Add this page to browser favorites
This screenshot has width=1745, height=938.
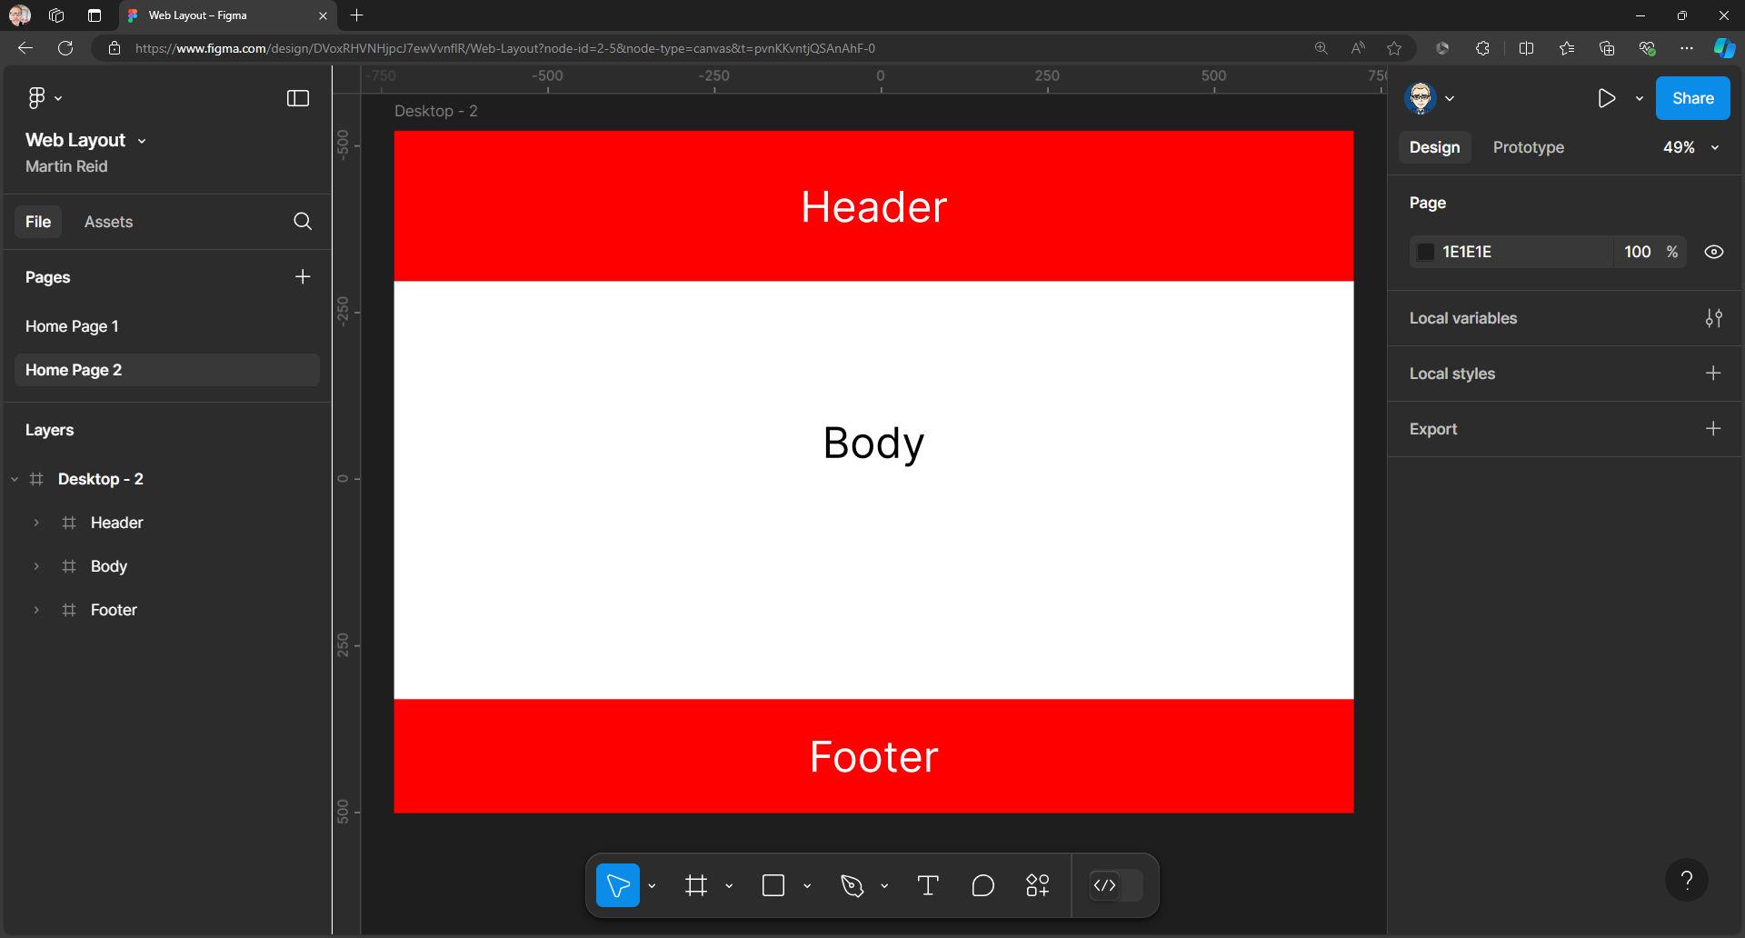pos(1394,48)
